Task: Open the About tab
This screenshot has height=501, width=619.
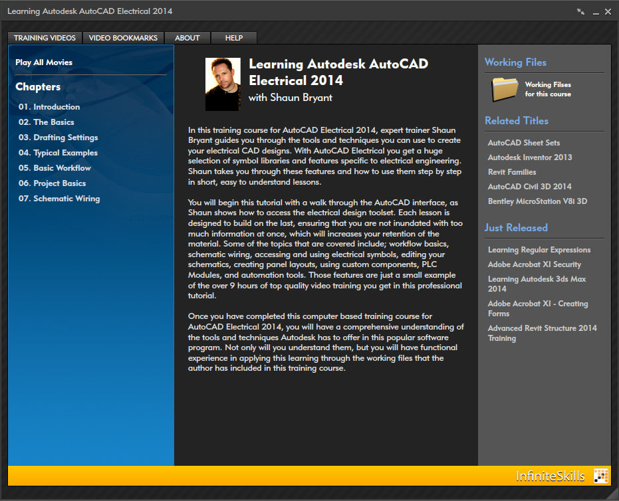Action: tap(187, 38)
